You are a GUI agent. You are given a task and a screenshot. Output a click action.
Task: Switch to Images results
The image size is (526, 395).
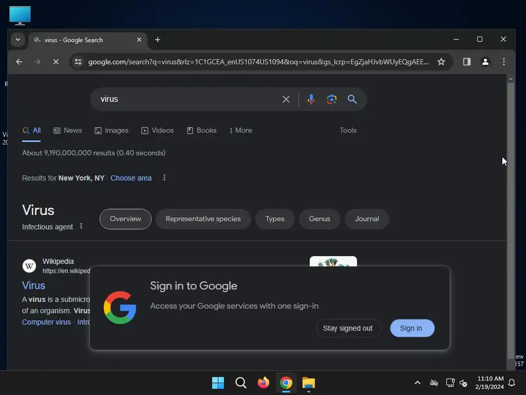tap(111, 130)
